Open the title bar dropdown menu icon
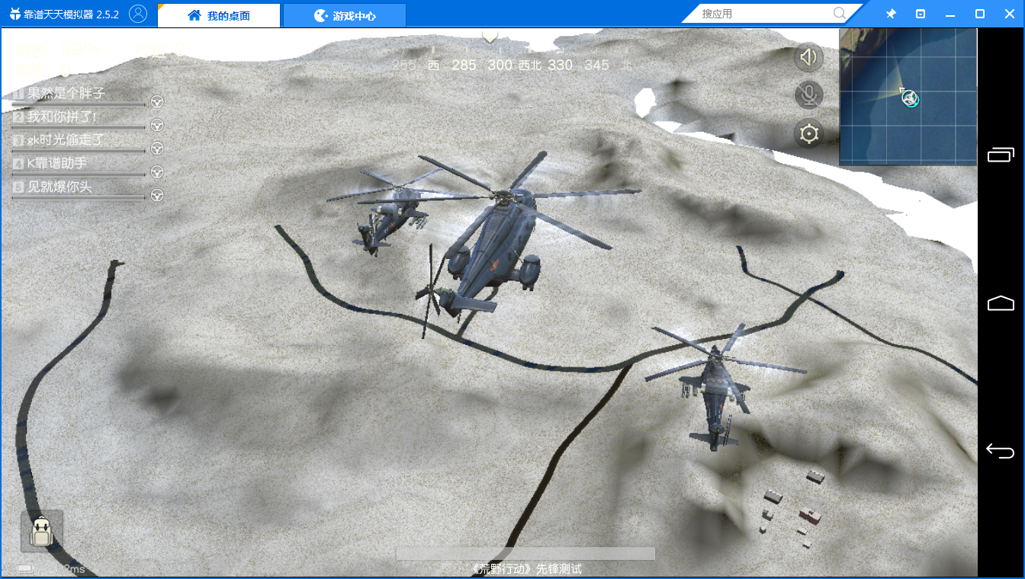The image size is (1025, 579). [921, 14]
